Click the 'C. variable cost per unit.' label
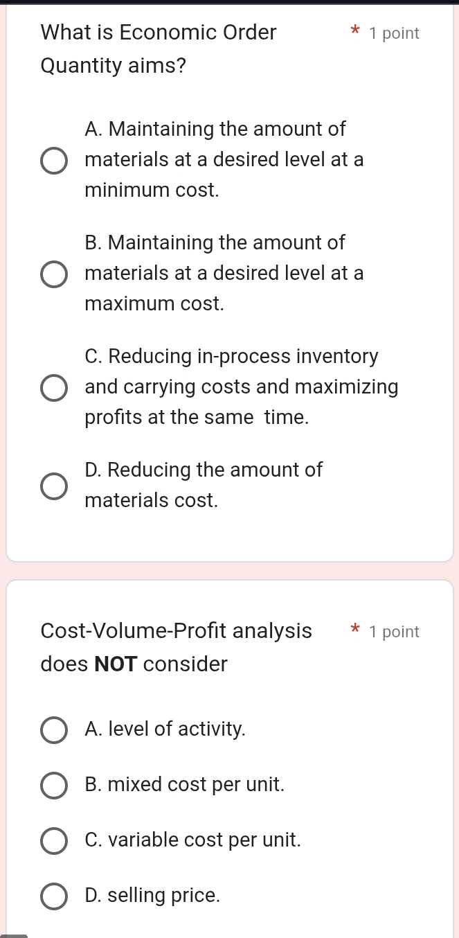Screen dimensions: 459x938 tap(192, 840)
